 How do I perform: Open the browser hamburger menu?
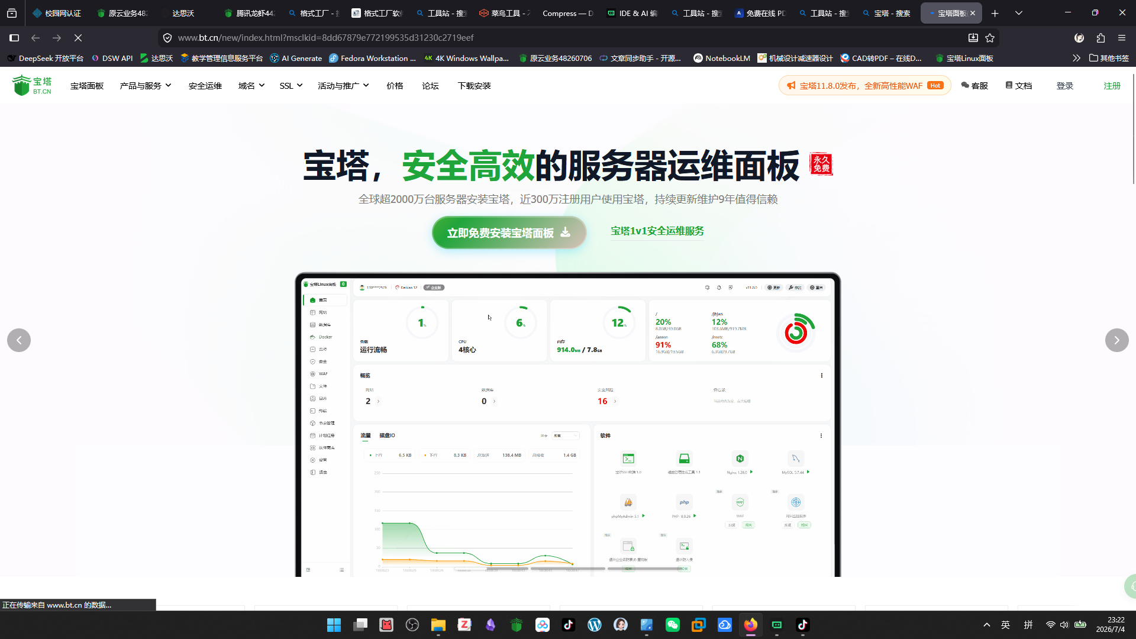pyautogui.click(x=1122, y=38)
